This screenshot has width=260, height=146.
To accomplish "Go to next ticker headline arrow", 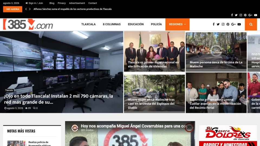I will 30,9.
